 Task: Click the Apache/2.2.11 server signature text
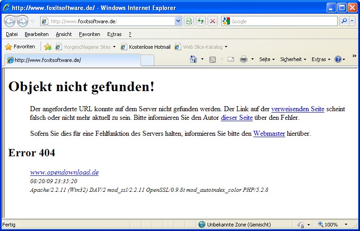tap(149, 190)
